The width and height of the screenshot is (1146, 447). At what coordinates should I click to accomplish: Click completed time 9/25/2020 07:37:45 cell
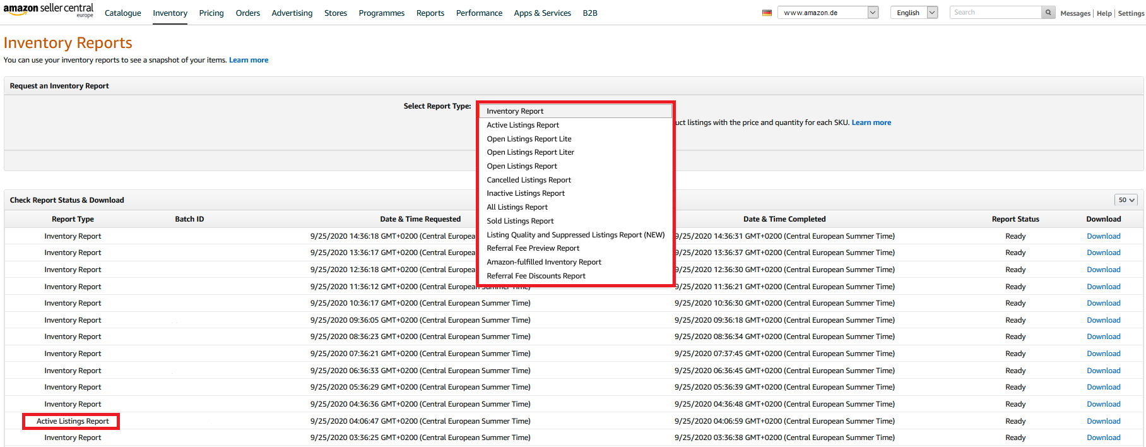[x=784, y=354]
